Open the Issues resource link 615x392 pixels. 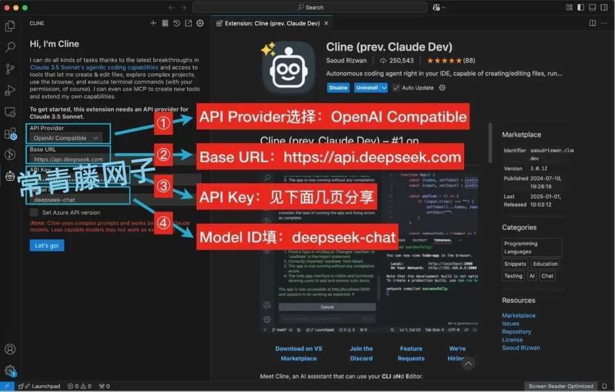pyautogui.click(x=510, y=323)
